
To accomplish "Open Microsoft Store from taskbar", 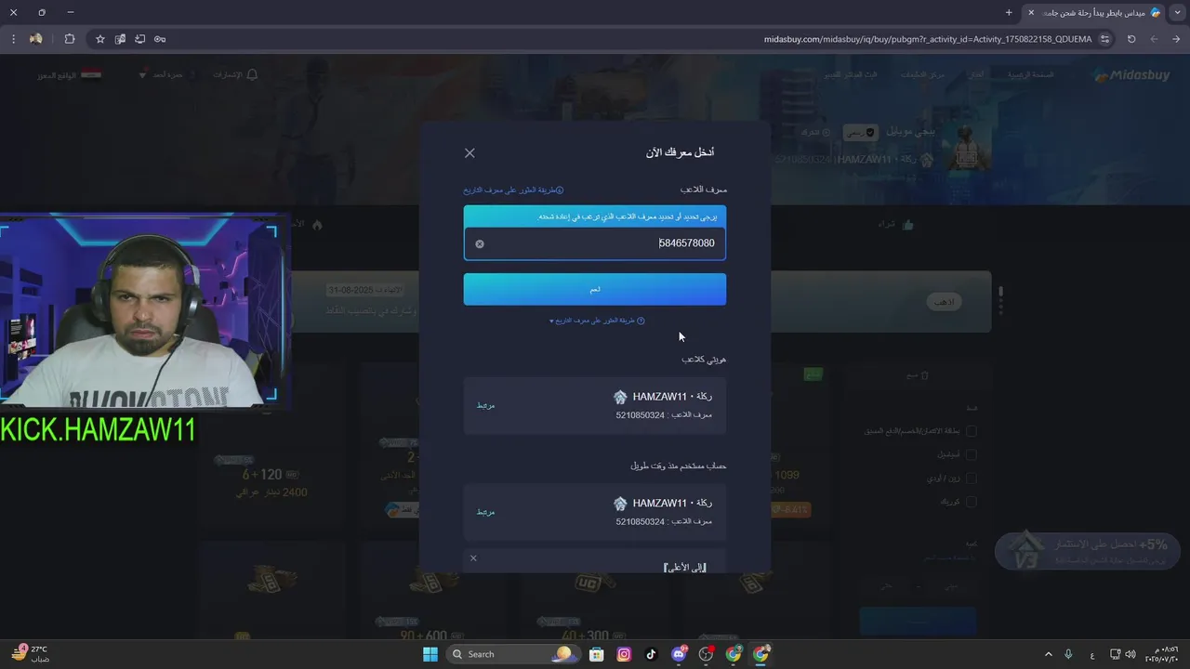I will (x=597, y=654).
